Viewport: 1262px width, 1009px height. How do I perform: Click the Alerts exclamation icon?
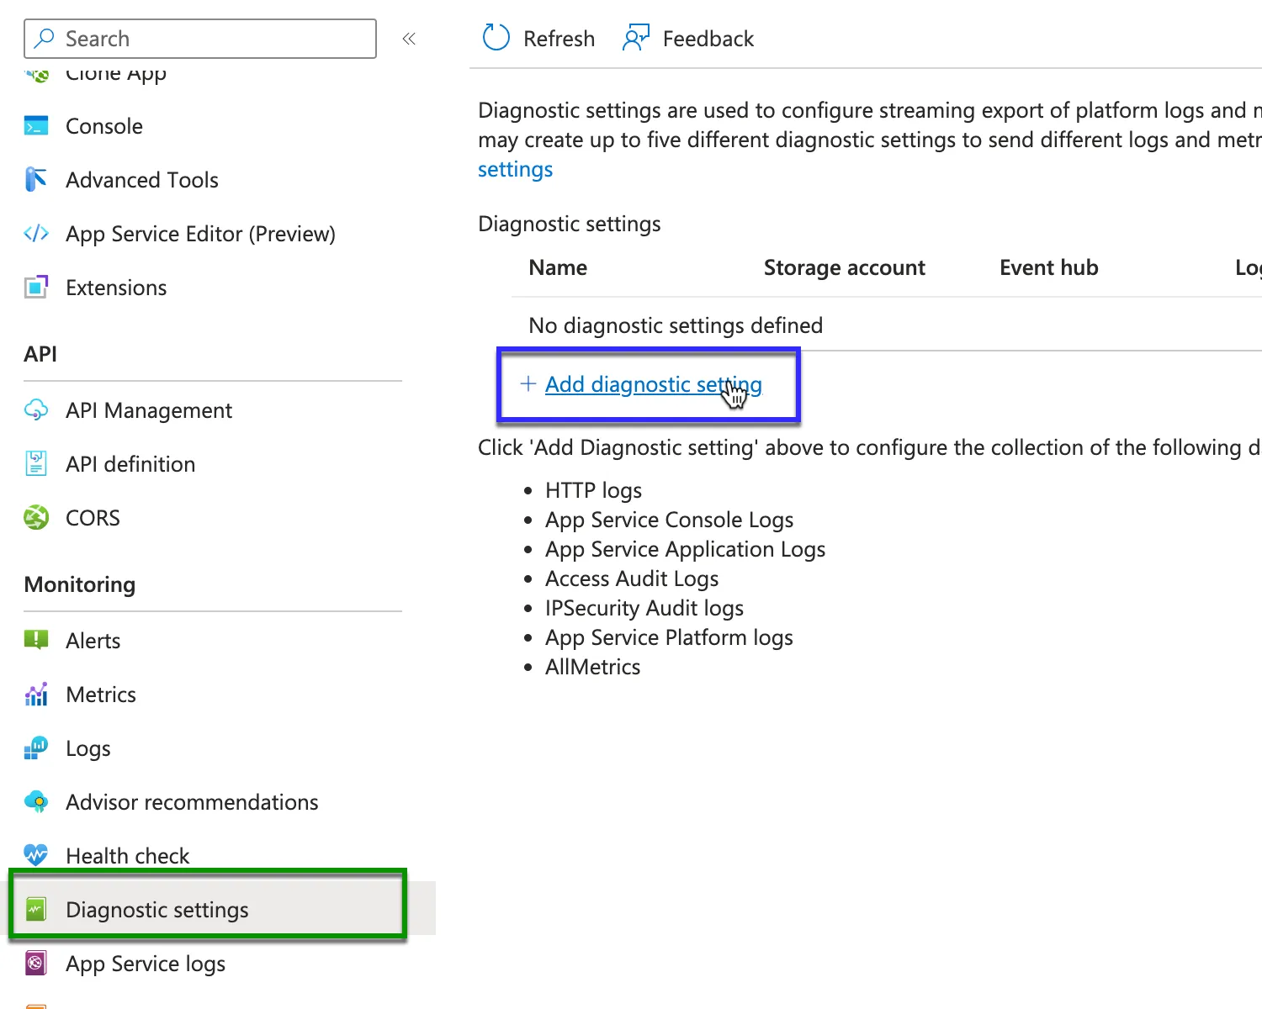(x=36, y=640)
